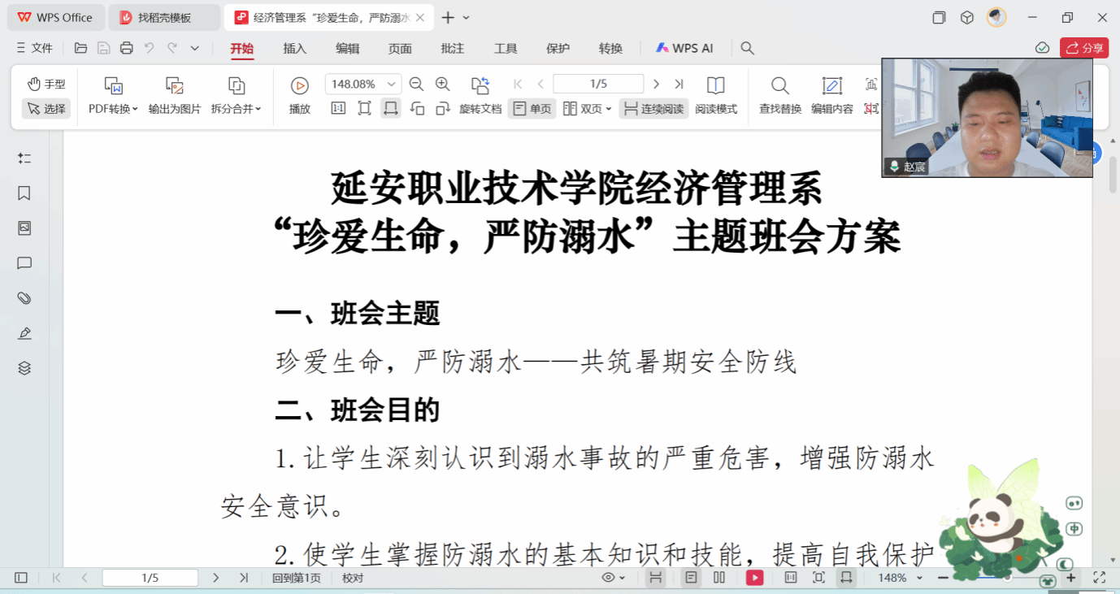This screenshot has width=1120, height=594.
Task: Open the attachments paperclip panel in sidebar
Action: coord(24,298)
